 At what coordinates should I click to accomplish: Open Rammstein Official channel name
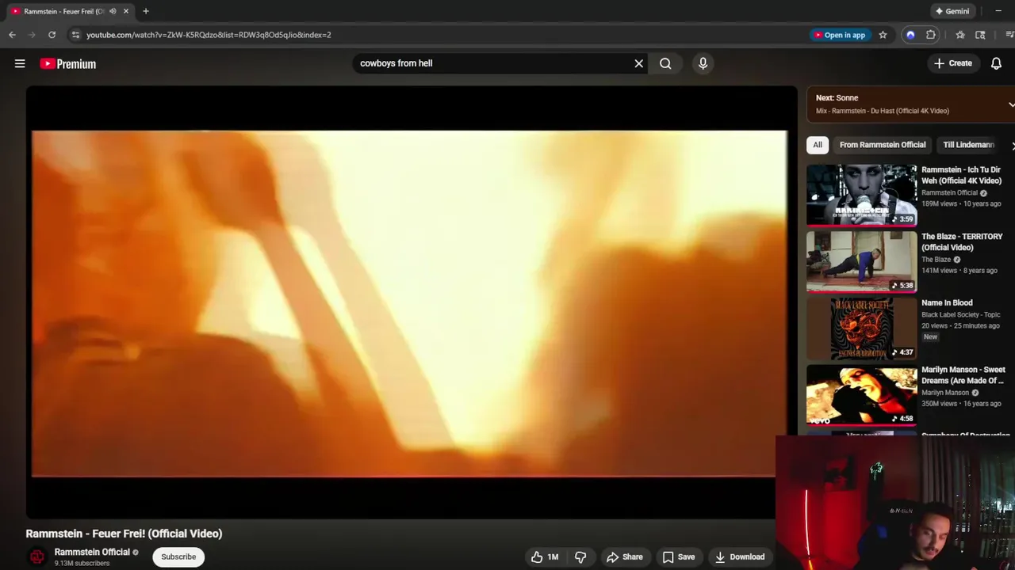(x=92, y=552)
